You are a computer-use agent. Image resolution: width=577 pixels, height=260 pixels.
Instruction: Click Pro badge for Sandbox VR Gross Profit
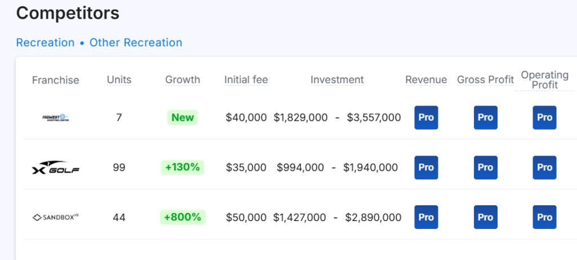point(485,217)
